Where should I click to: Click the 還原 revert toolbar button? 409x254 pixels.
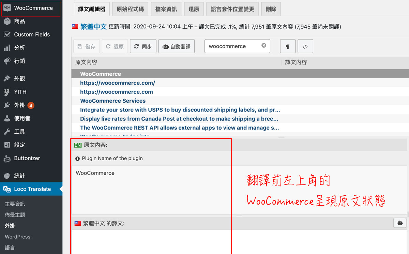(115, 46)
